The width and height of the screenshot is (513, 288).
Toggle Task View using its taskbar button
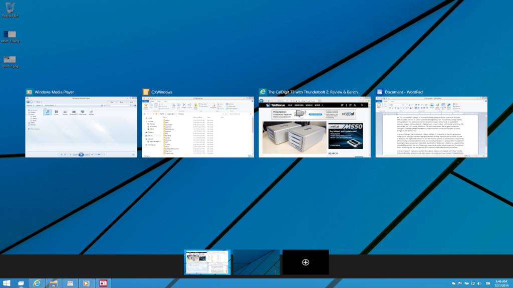click(22, 283)
